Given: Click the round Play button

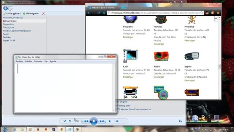Looking at the screenshot, I should click(x=94, y=121).
